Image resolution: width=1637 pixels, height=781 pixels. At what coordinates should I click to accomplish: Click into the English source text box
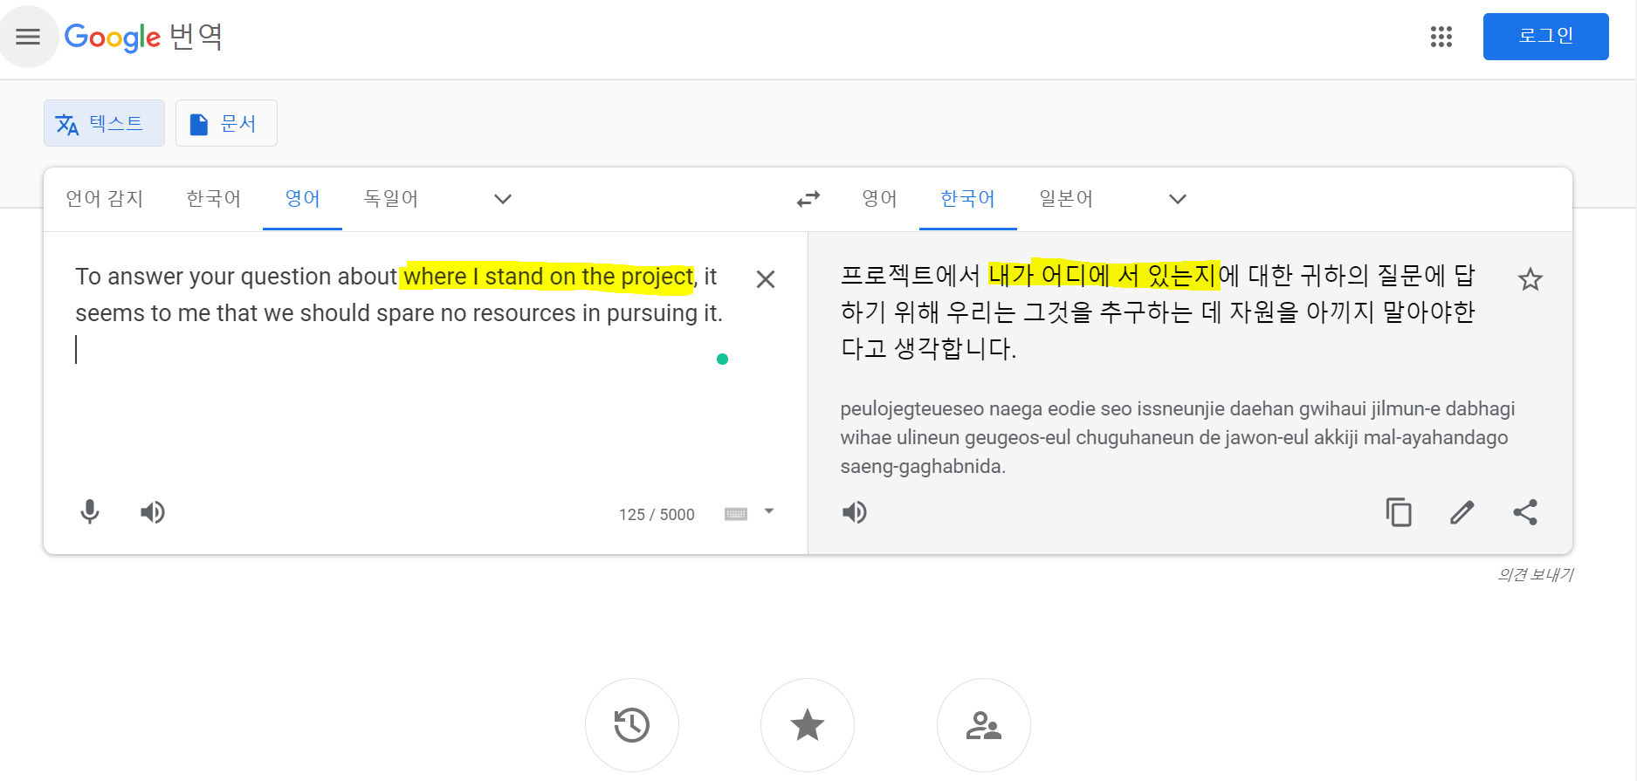click(x=399, y=312)
